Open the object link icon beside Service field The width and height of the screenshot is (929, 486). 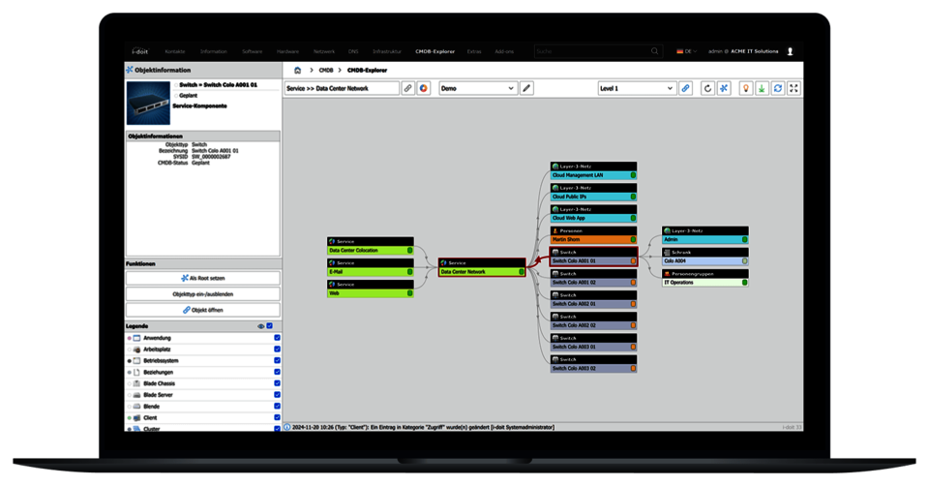click(407, 88)
